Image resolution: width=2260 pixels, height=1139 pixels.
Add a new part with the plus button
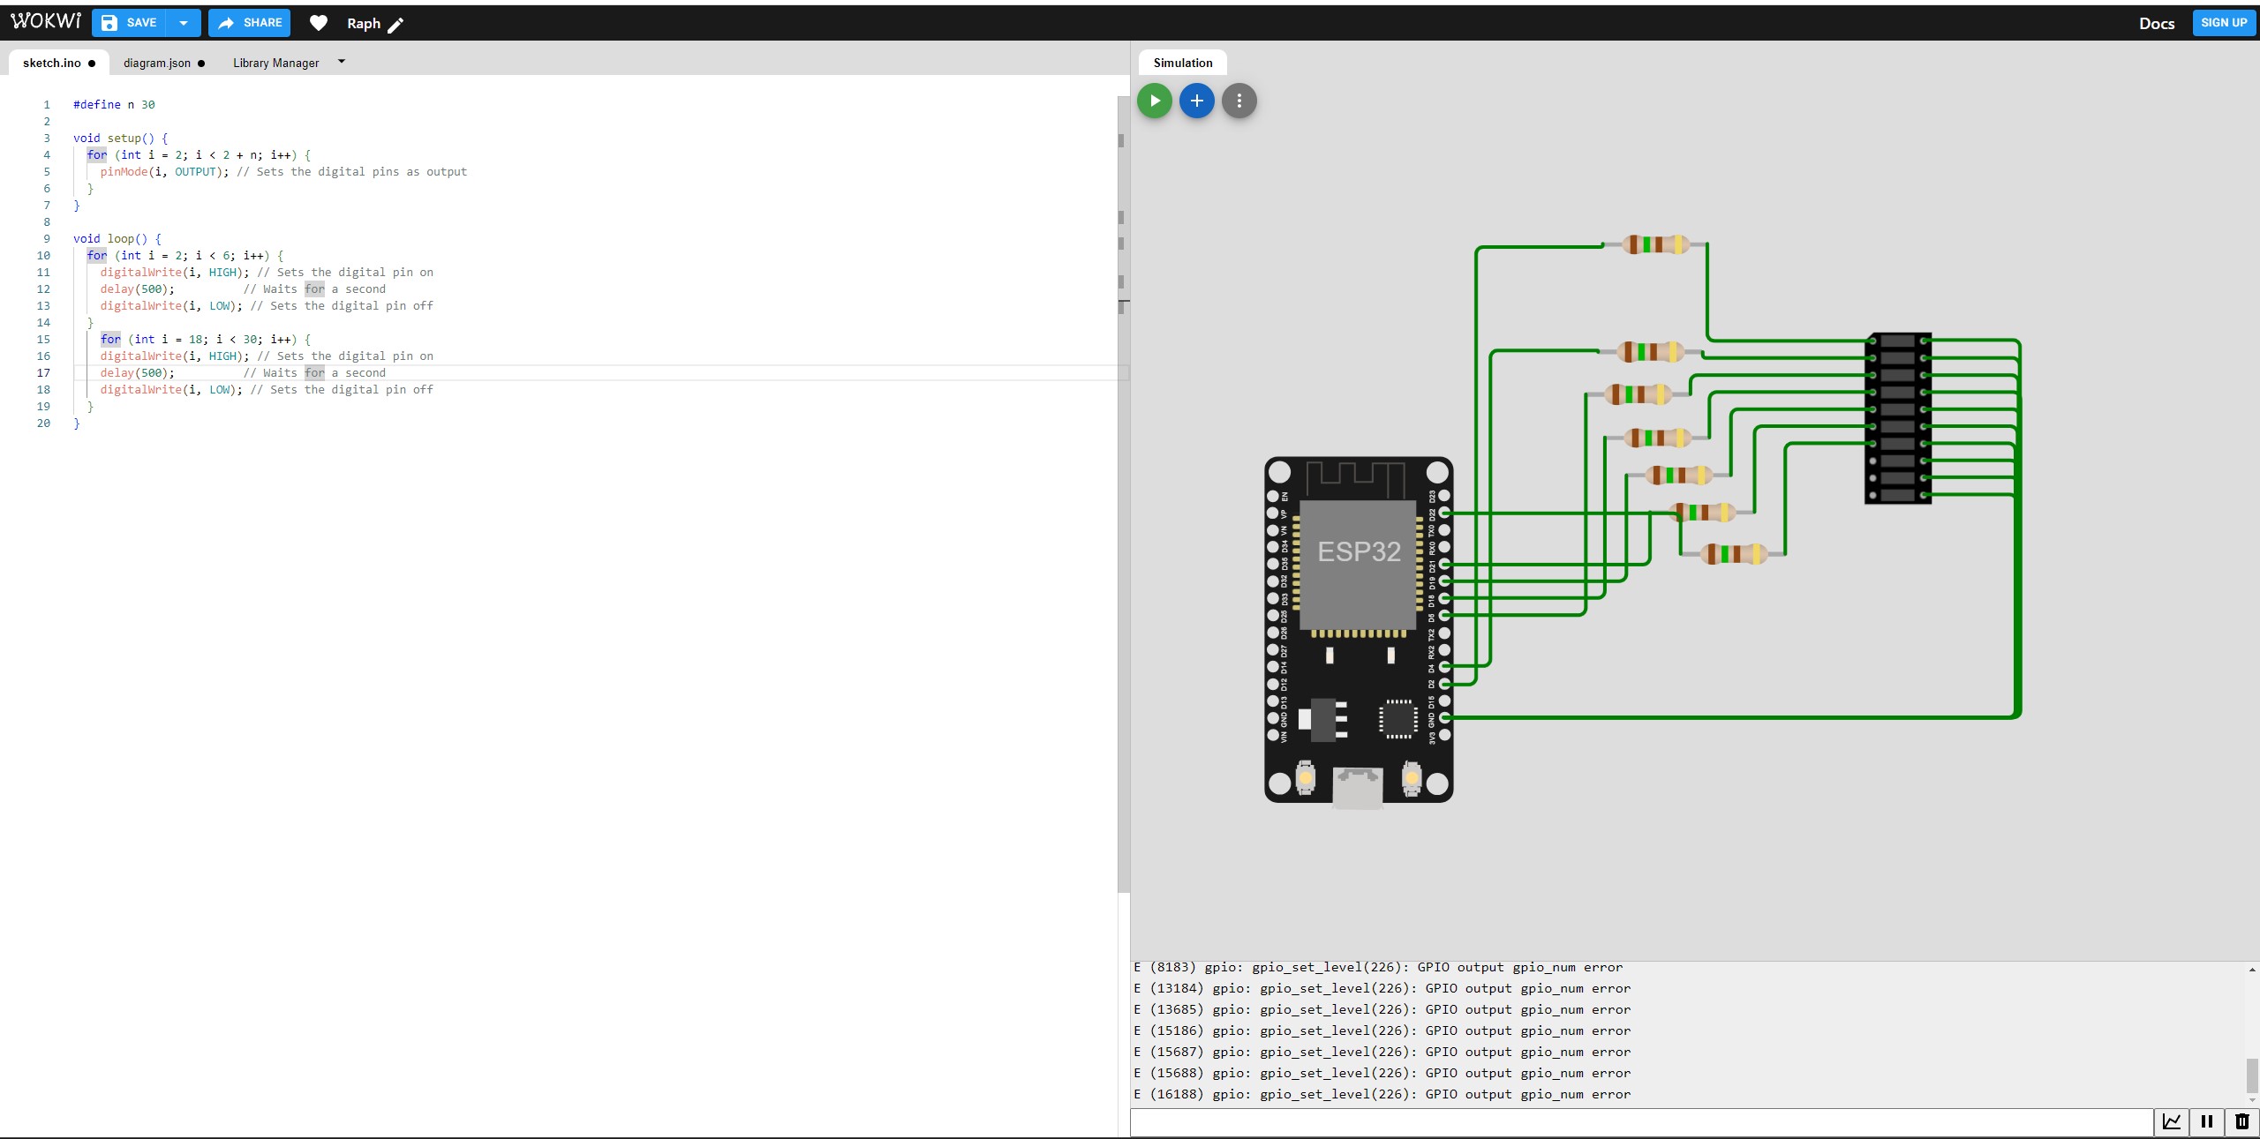tap(1197, 101)
